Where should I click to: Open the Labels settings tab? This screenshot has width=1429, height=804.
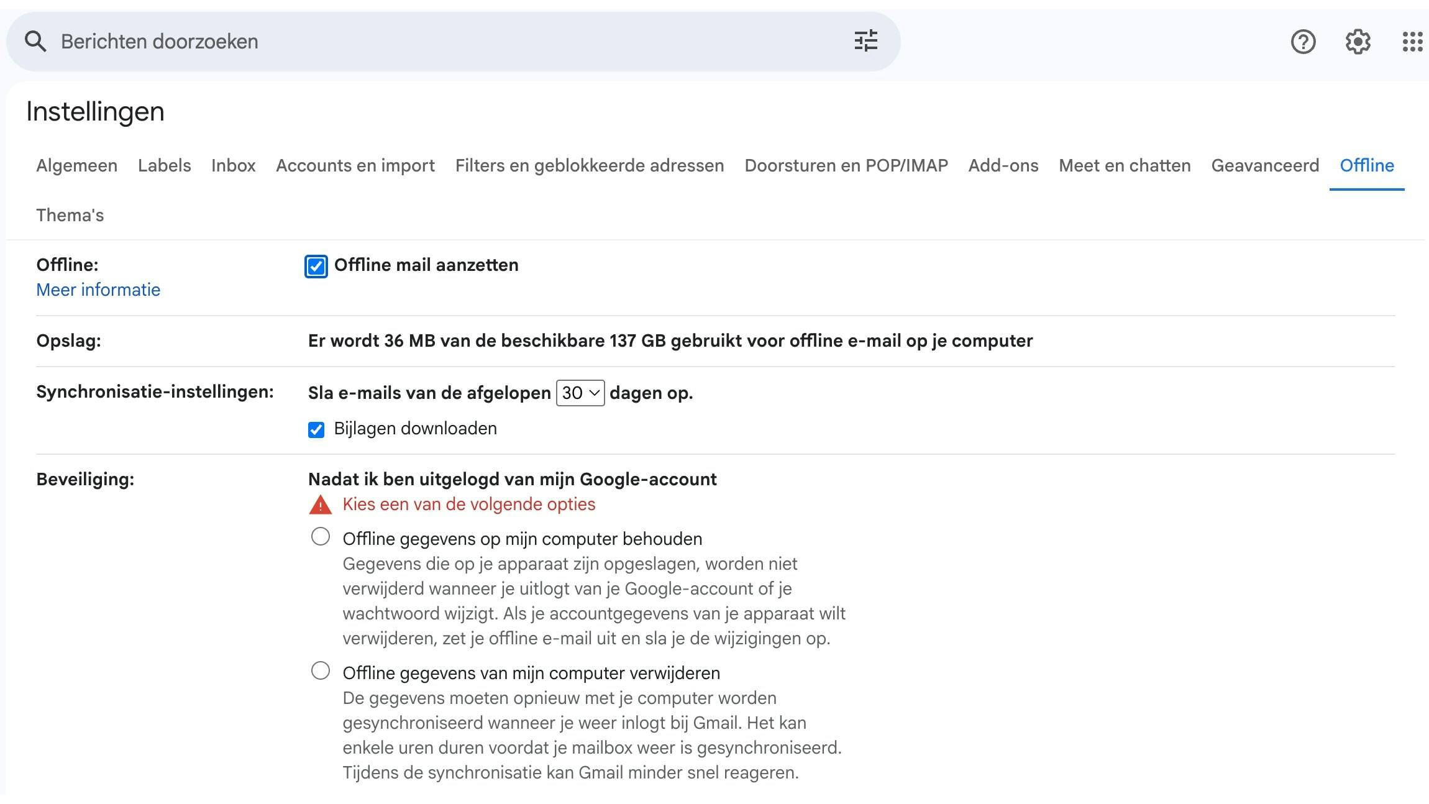164,165
